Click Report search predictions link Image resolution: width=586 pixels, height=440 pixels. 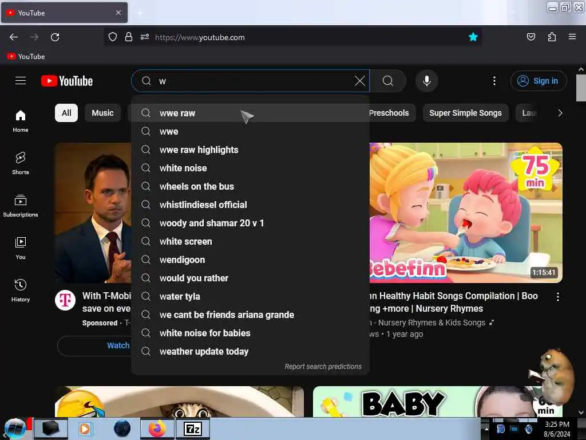pos(323,367)
